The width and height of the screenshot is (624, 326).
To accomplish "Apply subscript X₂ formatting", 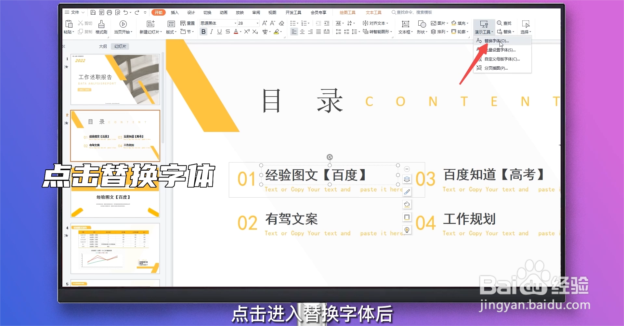I will click(x=255, y=32).
